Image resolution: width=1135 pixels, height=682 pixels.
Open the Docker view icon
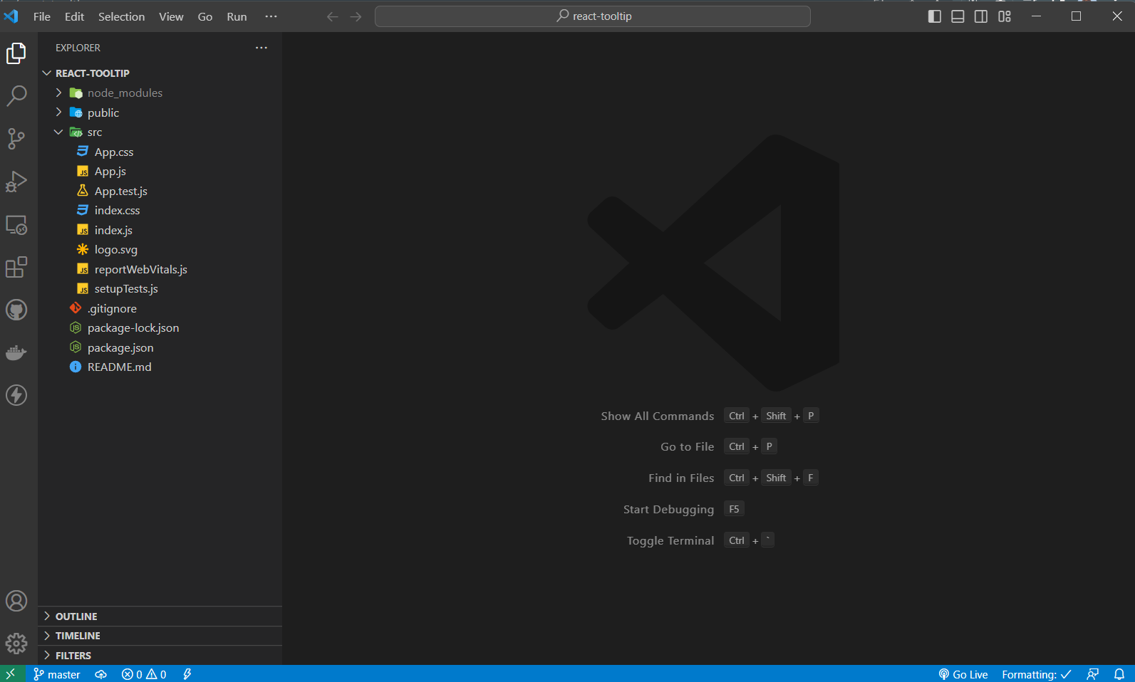coord(16,352)
